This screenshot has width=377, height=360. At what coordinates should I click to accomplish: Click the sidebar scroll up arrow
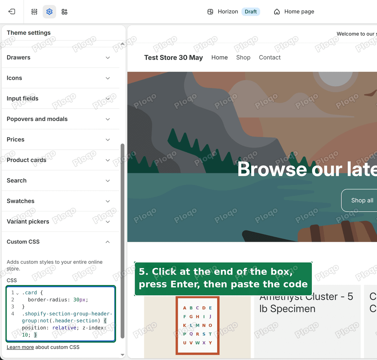click(x=122, y=44)
